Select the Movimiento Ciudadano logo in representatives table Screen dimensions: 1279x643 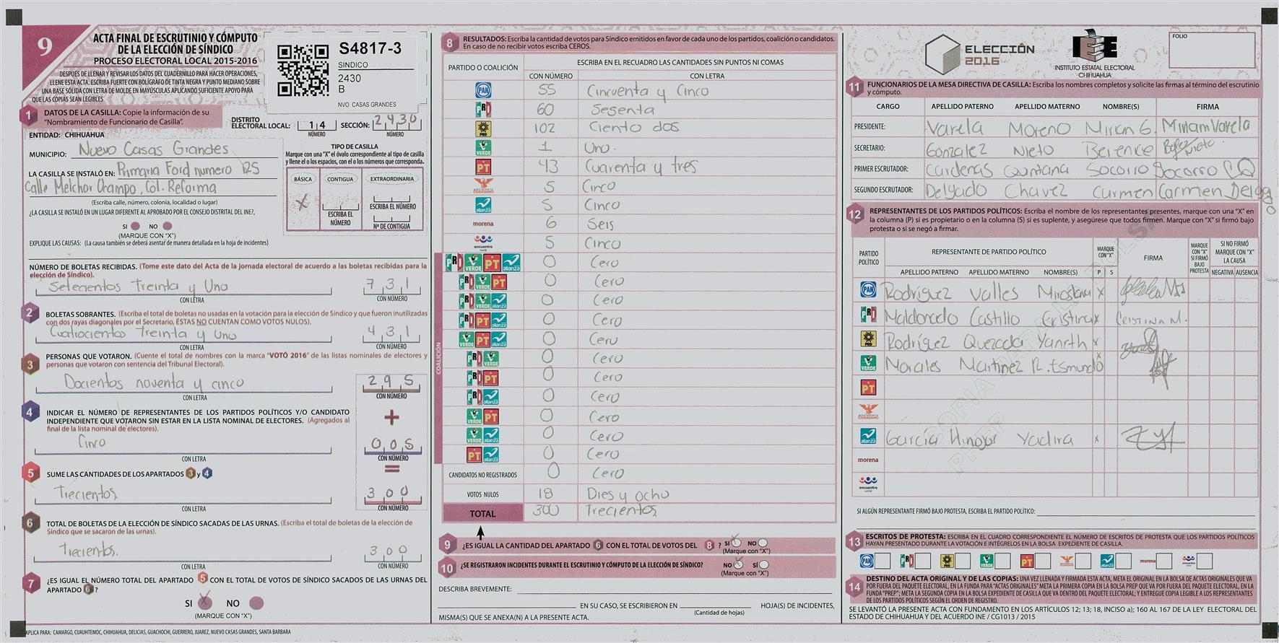tap(867, 412)
